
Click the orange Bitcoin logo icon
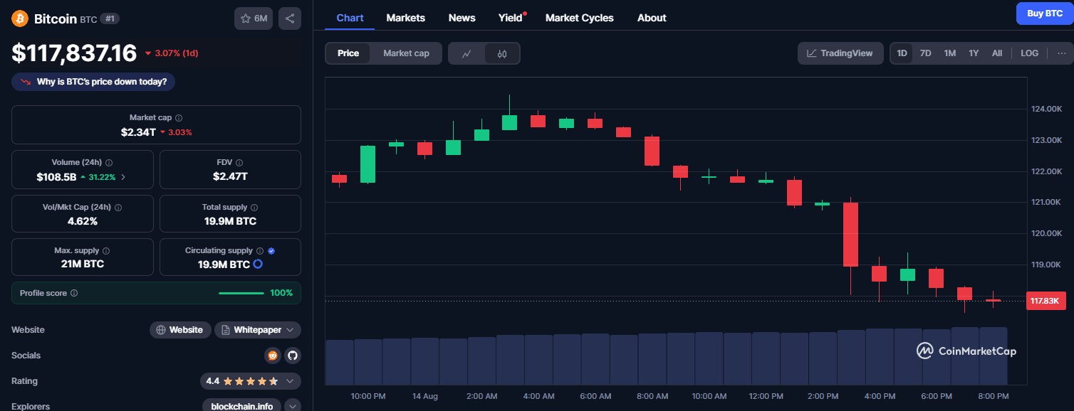[20, 18]
